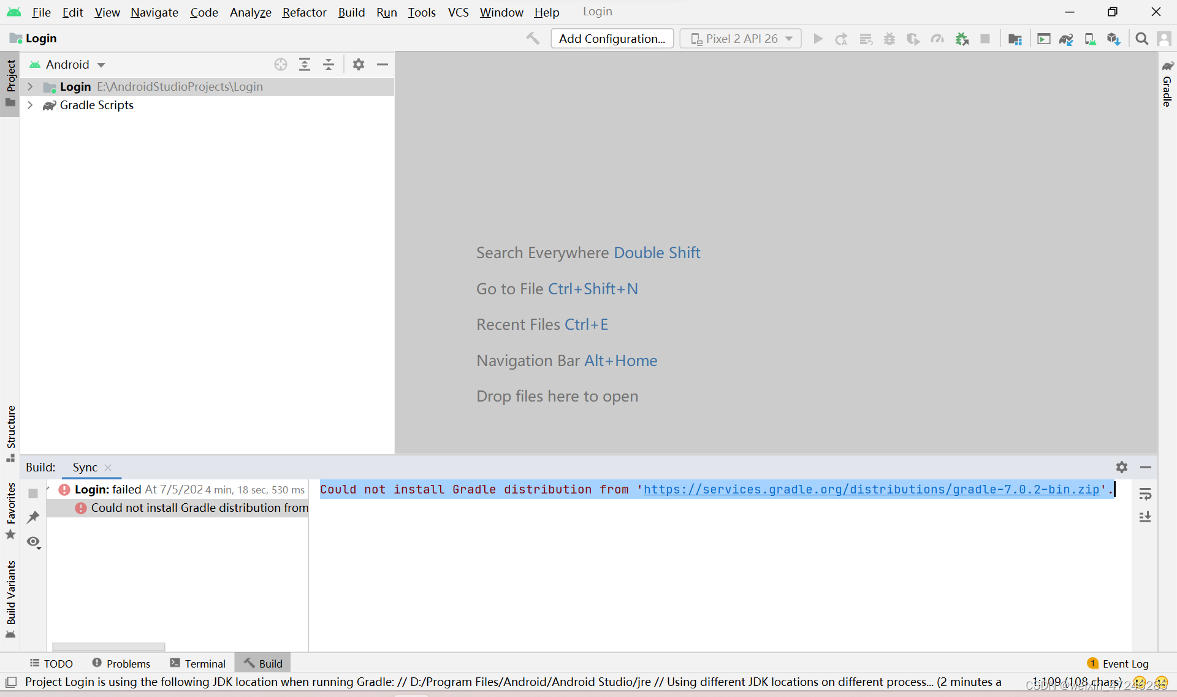Open the File menu
The image size is (1177, 697).
pyautogui.click(x=41, y=12)
